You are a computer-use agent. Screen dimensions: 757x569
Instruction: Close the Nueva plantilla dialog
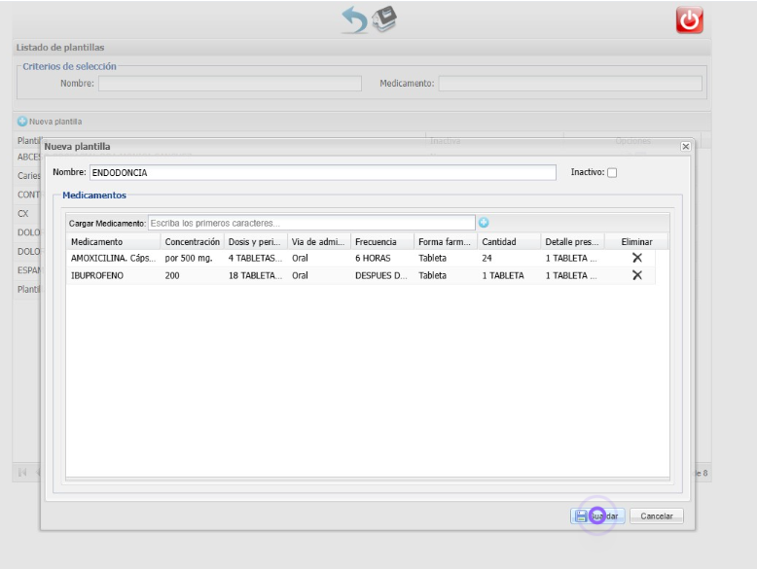pyautogui.click(x=685, y=146)
